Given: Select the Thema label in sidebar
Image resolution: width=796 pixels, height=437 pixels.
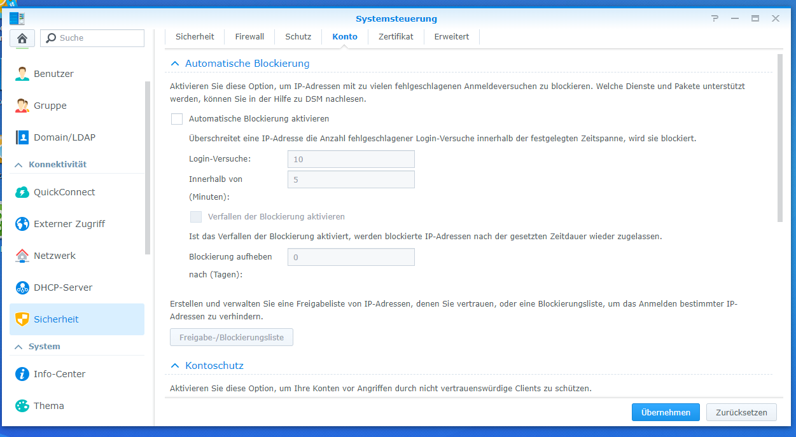Looking at the screenshot, I should coord(49,406).
